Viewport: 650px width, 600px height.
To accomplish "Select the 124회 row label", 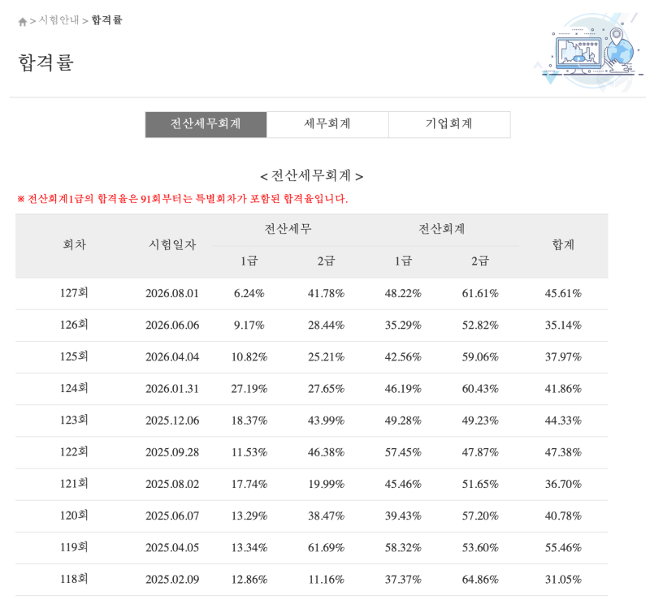I will coord(74,389).
